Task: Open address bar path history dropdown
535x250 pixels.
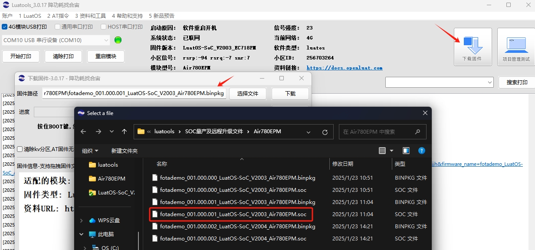Action: tap(309, 132)
